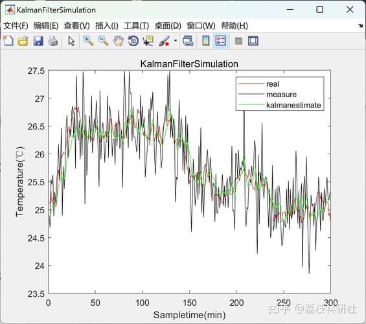The width and height of the screenshot is (366, 324).
Task: Dock figure using arrow at menu bar end
Action: pyautogui.click(x=361, y=26)
